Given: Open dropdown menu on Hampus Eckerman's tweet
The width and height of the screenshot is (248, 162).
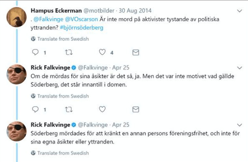Looking at the screenshot, I should 239,11.
